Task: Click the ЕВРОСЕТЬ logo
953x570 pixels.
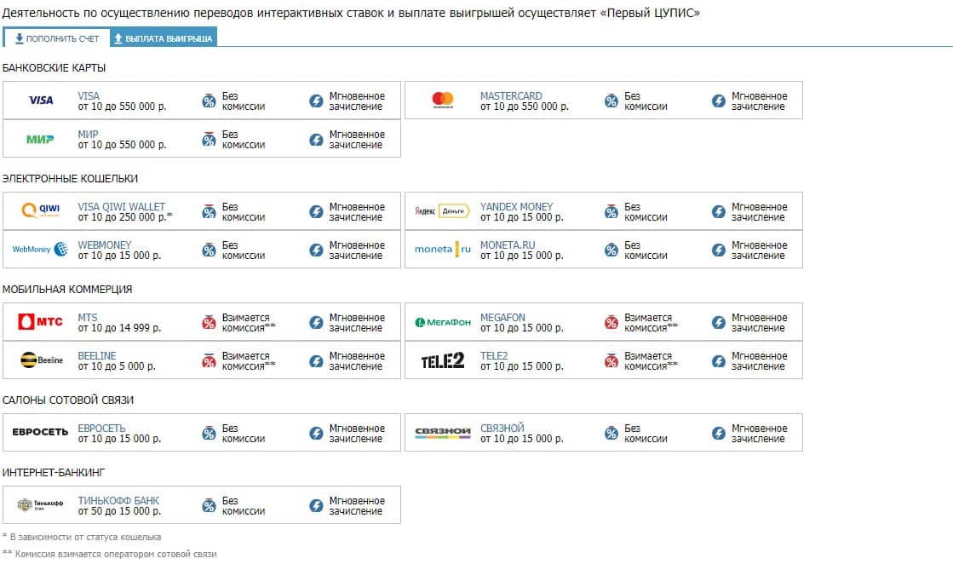Action: point(40,432)
